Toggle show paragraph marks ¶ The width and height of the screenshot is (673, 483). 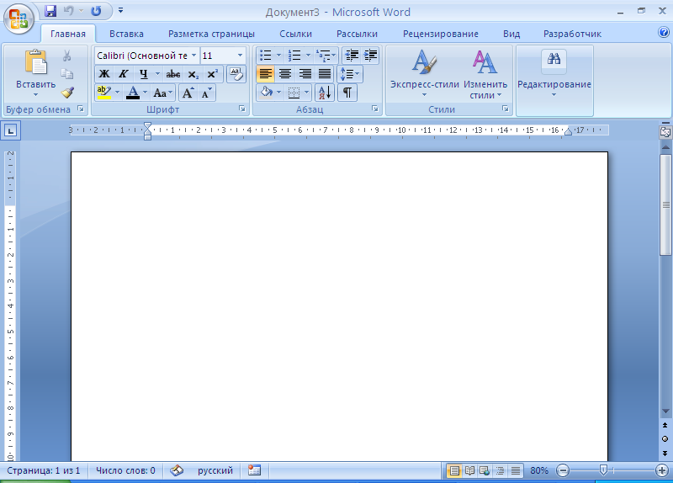click(347, 93)
